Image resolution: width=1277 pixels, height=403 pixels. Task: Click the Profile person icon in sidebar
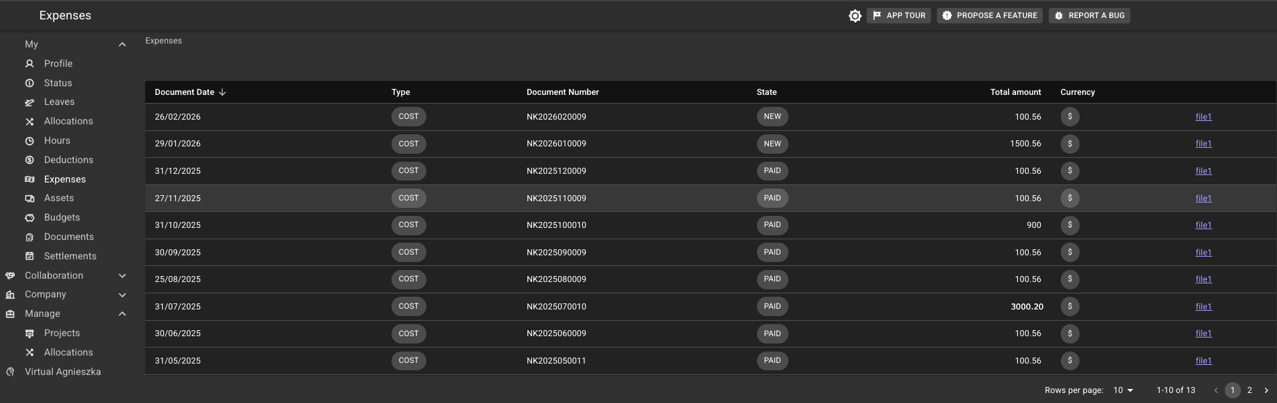(29, 63)
